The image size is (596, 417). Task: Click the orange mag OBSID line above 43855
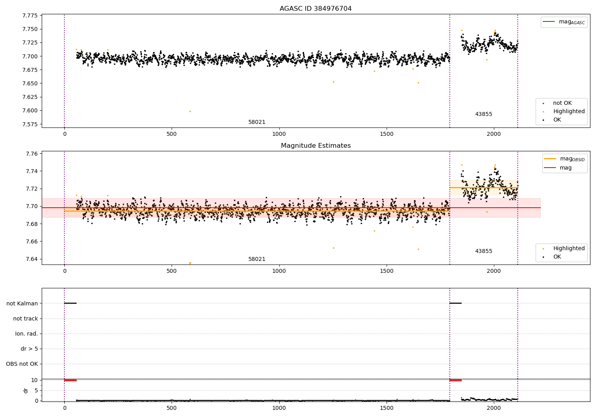[484, 187]
